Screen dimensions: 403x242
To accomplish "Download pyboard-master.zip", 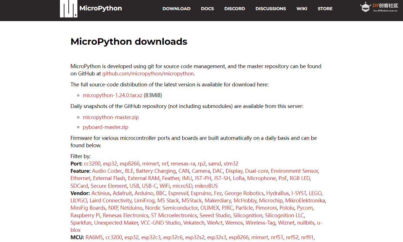I will pos(106,127).
